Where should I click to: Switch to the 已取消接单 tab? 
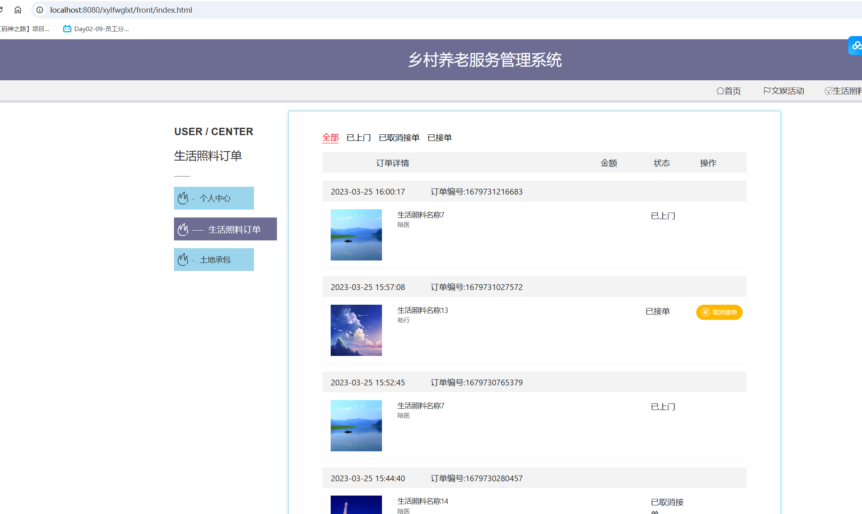click(x=399, y=138)
